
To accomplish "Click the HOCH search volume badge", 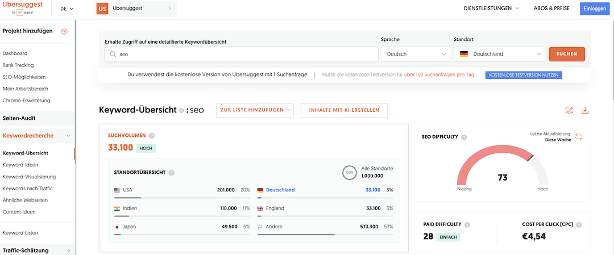I will (x=146, y=149).
